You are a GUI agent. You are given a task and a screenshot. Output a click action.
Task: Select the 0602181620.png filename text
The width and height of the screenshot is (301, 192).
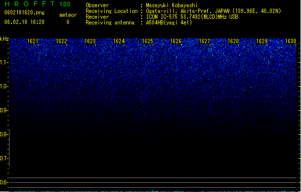click(x=24, y=12)
